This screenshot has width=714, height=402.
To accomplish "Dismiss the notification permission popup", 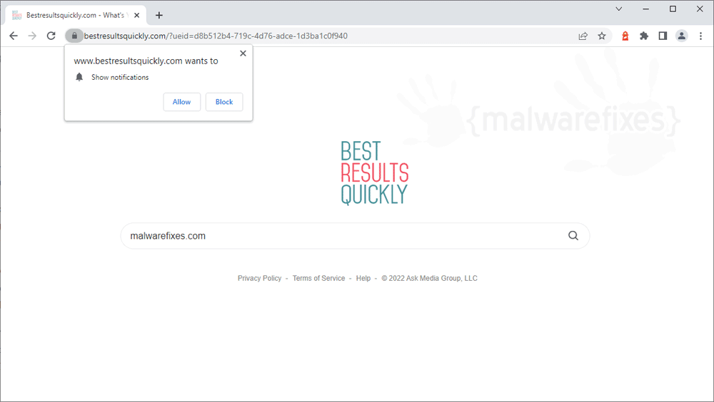I will point(243,53).
